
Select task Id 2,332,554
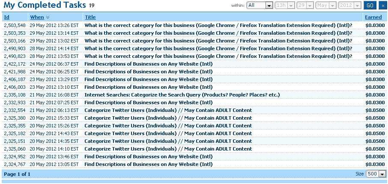point(15,110)
